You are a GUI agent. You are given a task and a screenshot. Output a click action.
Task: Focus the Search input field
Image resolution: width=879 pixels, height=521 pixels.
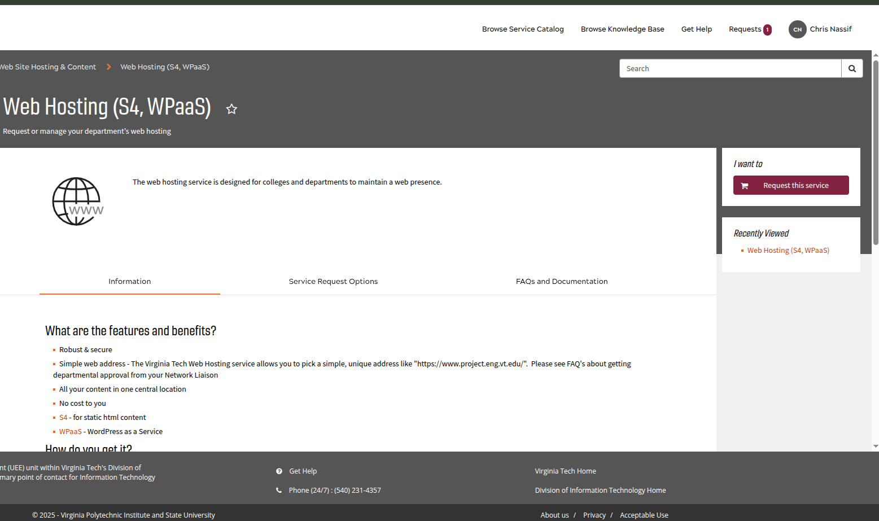click(x=731, y=68)
